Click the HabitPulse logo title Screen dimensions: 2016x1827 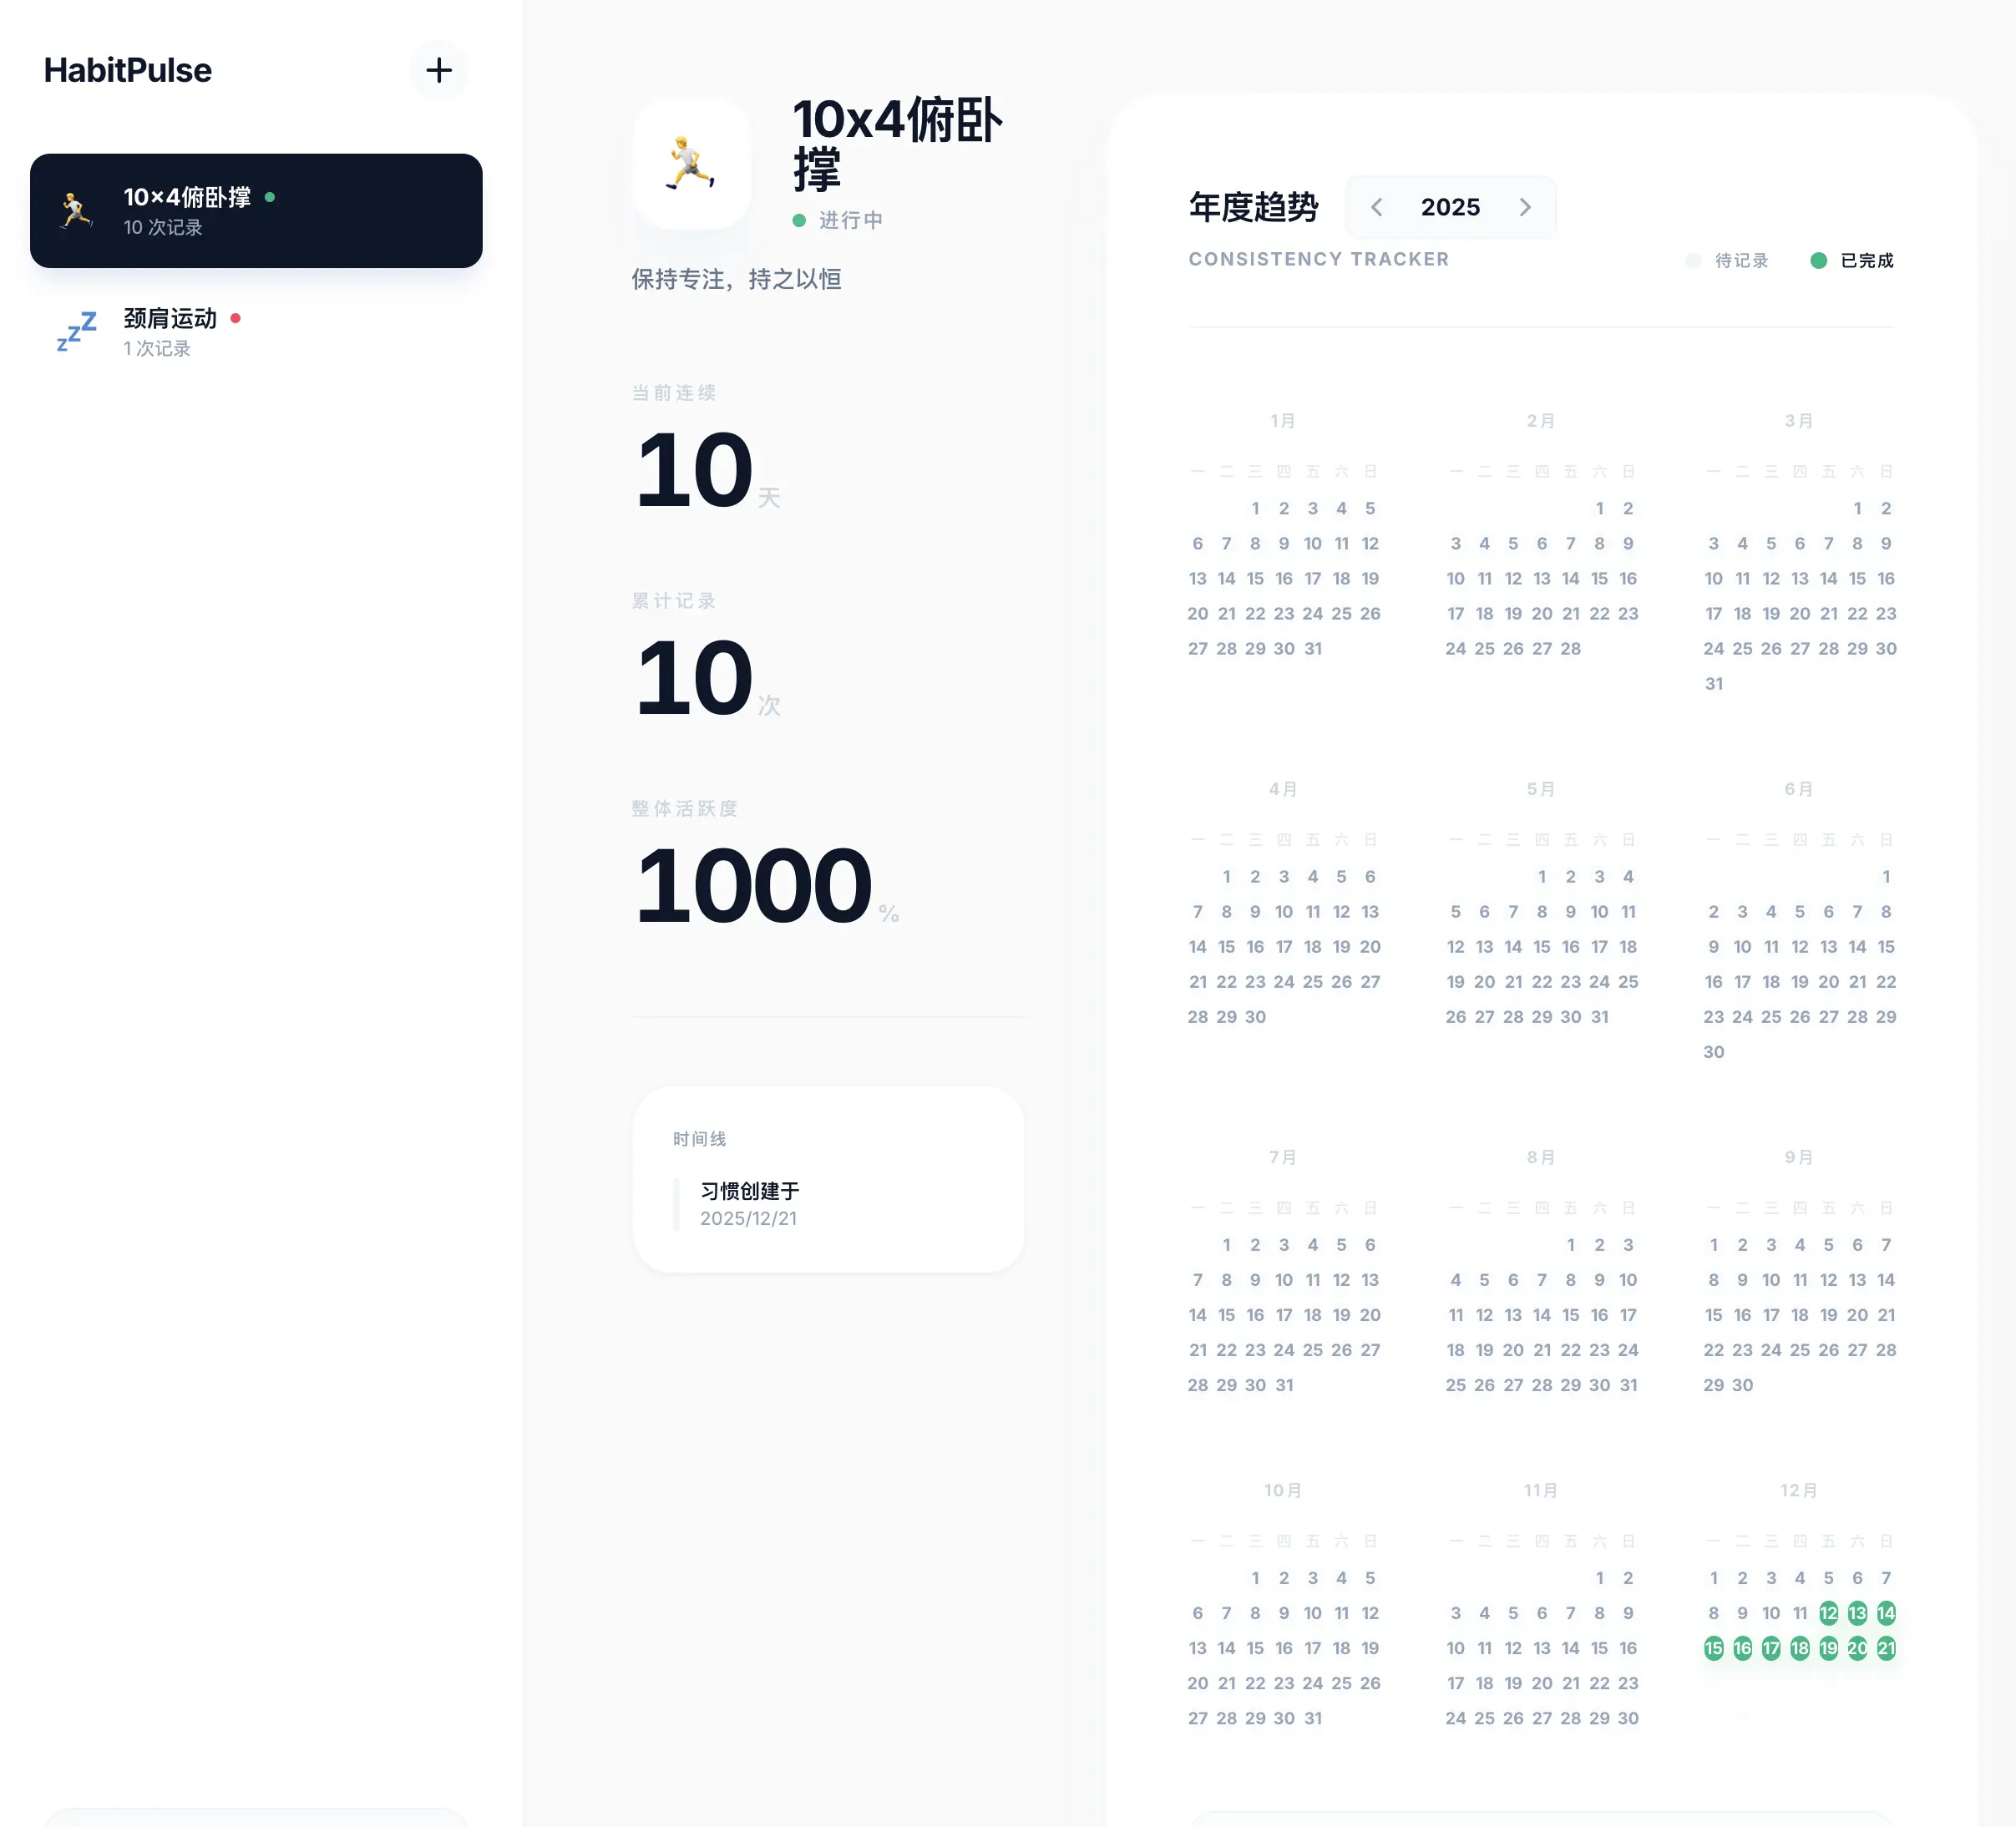tap(128, 70)
